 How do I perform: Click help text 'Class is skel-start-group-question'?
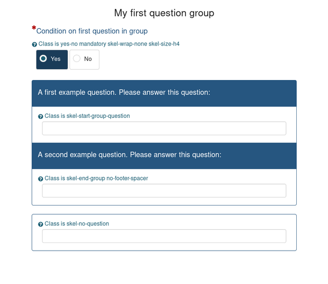[87, 116]
